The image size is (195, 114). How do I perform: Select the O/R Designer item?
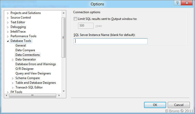24,69
